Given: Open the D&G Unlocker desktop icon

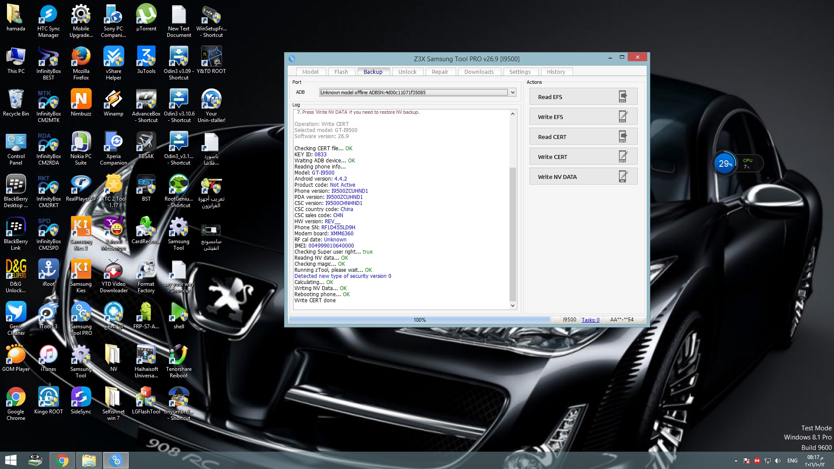Looking at the screenshot, I should point(16,276).
